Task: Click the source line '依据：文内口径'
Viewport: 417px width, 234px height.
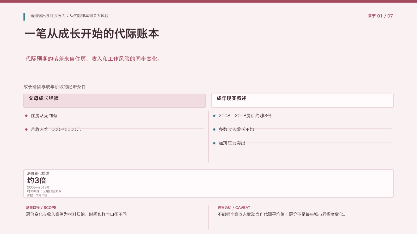Action: 37,195
